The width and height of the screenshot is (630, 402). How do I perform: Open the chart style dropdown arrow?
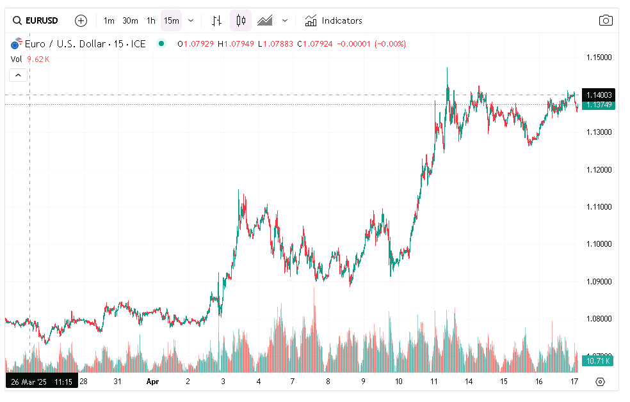pyautogui.click(x=285, y=20)
